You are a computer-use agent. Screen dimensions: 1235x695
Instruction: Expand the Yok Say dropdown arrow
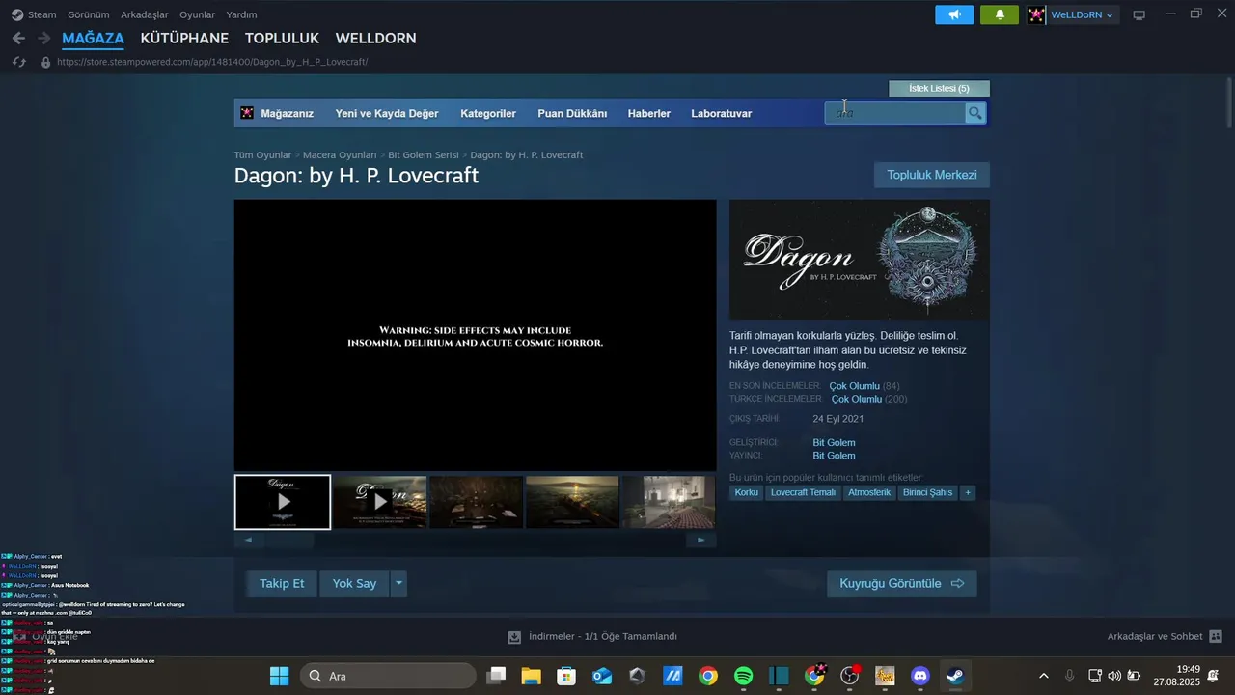398,584
